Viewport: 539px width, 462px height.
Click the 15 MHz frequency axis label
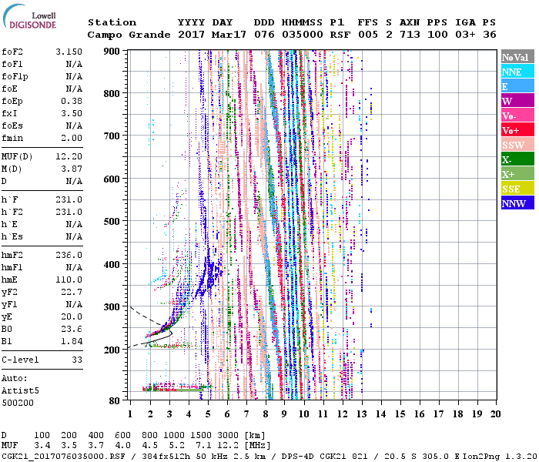400,414
